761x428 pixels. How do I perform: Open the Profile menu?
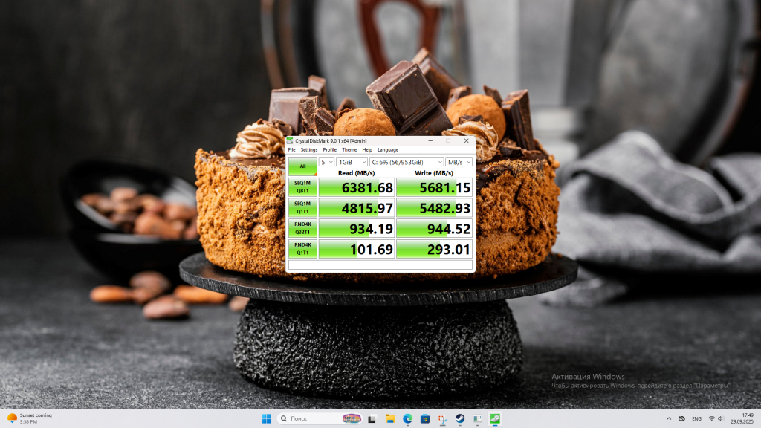(x=329, y=149)
